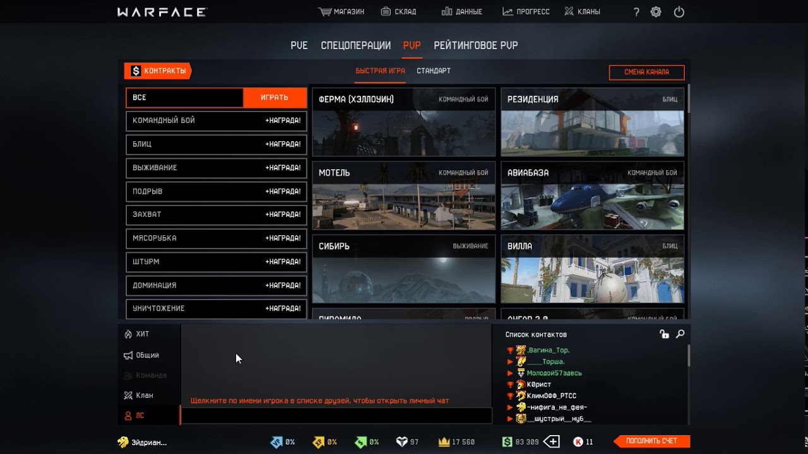
Task: Click the Смена канала button
Action: pyautogui.click(x=647, y=72)
